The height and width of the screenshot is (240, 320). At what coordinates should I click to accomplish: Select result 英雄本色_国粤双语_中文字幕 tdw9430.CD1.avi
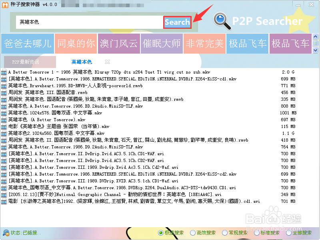pyautogui.click(x=122, y=188)
